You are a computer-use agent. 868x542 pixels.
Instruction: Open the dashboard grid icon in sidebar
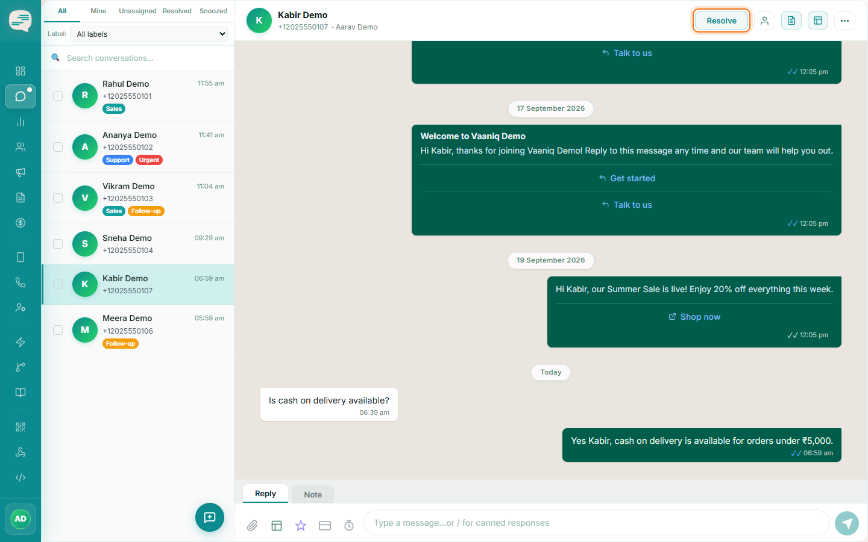[20, 71]
